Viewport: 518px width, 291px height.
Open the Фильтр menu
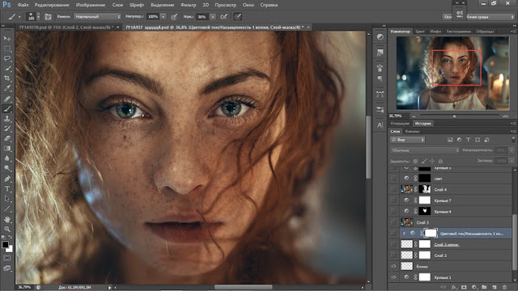pos(189,5)
